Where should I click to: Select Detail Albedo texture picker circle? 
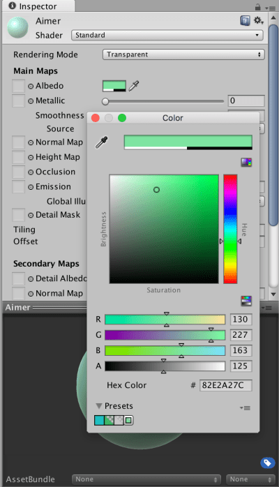point(31,279)
